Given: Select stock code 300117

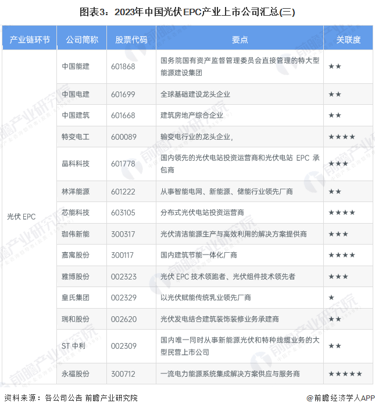Looking at the screenshot, I should pyautogui.click(x=123, y=255).
